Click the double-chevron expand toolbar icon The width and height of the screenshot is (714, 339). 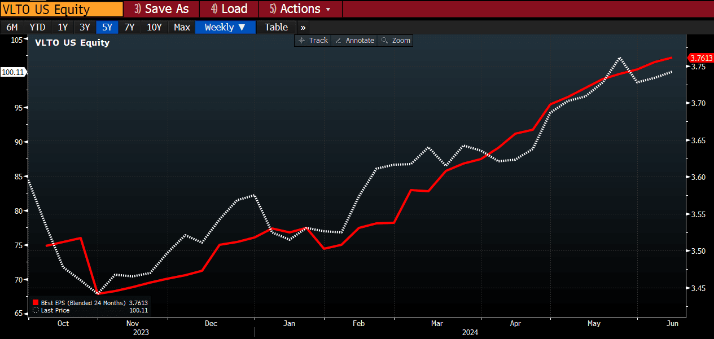[303, 27]
